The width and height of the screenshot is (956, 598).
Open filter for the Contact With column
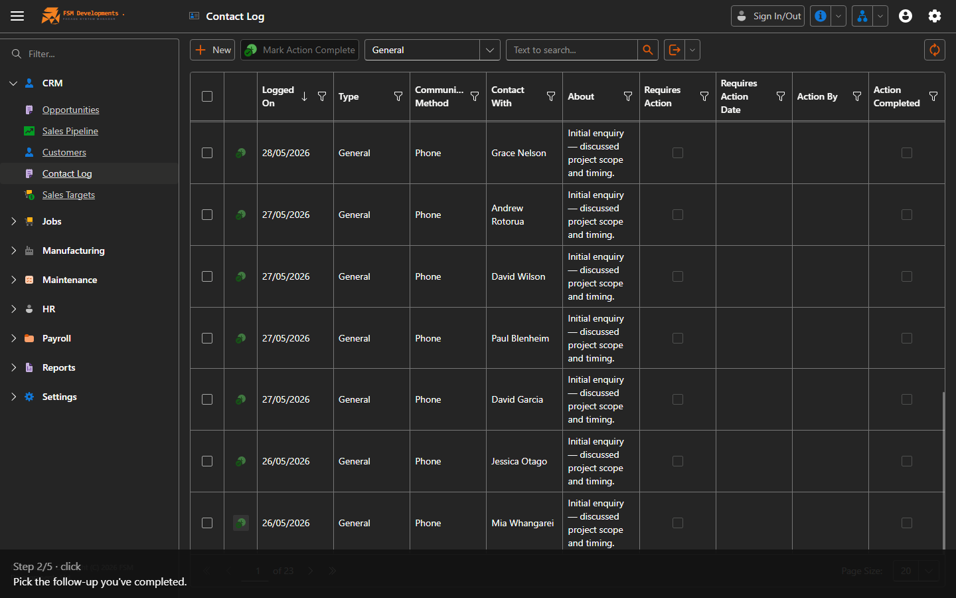tap(551, 96)
